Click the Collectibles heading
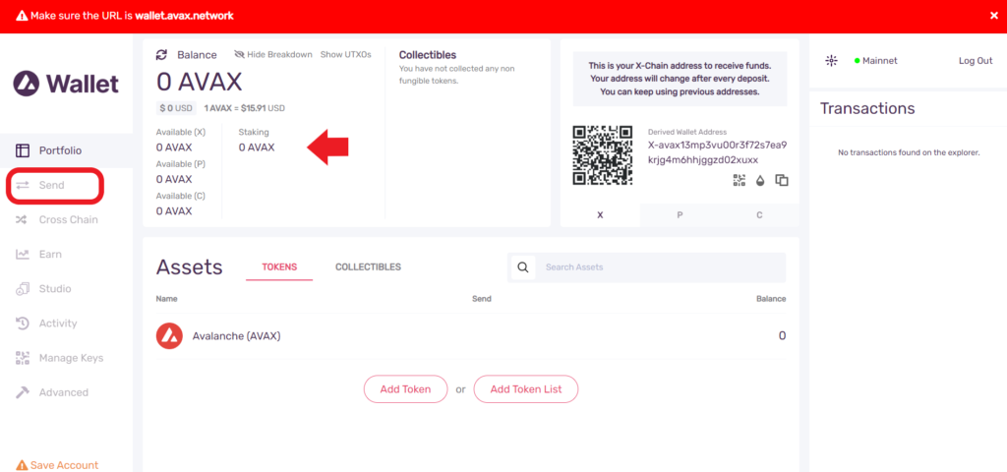 click(x=428, y=55)
